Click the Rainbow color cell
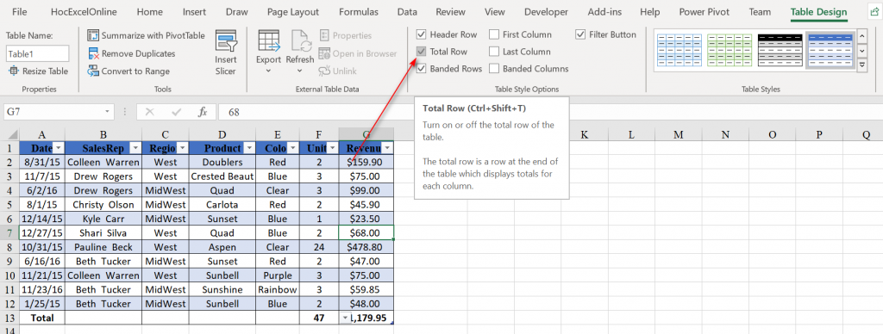 pos(278,289)
